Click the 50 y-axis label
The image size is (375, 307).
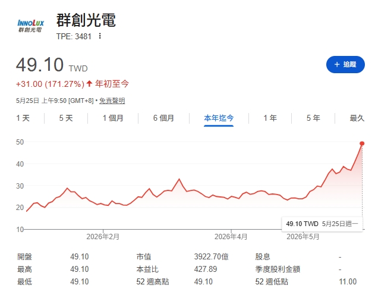[20, 142]
